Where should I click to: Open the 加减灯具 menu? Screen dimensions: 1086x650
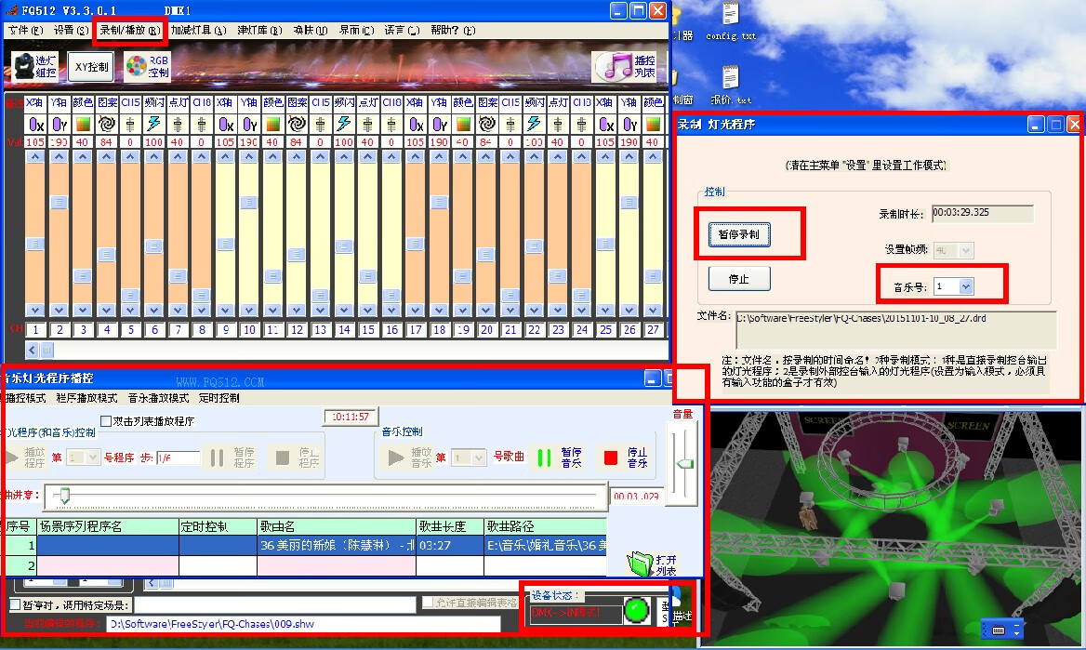[197, 30]
